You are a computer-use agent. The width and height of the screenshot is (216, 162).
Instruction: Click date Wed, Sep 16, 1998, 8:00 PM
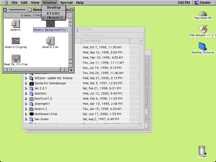point(103,52)
